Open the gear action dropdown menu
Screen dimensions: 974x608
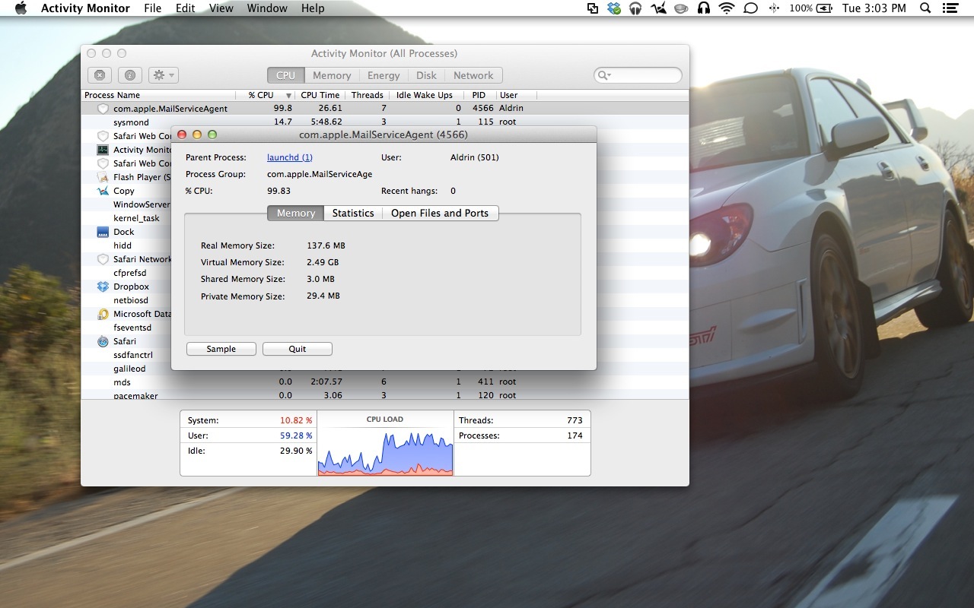pos(163,75)
